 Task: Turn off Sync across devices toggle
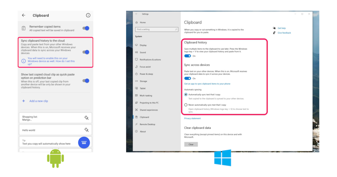[187, 78]
